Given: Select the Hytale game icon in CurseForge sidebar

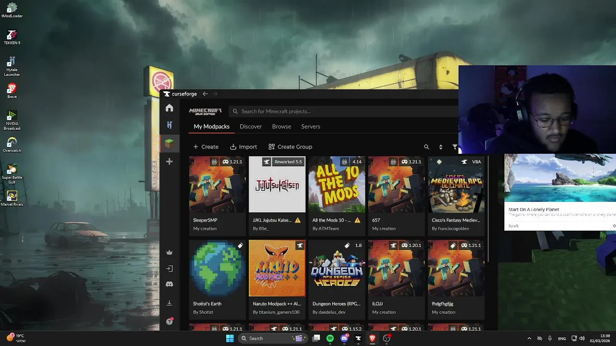Looking at the screenshot, I should click(169, 125).
